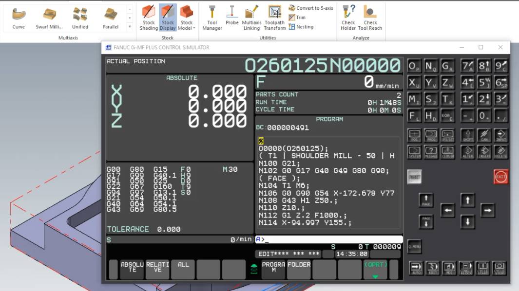This screenshot has height=291, width=519.
Task: Click the Q.MENU key
Action: pyautogui.click(x=414, y=247)
